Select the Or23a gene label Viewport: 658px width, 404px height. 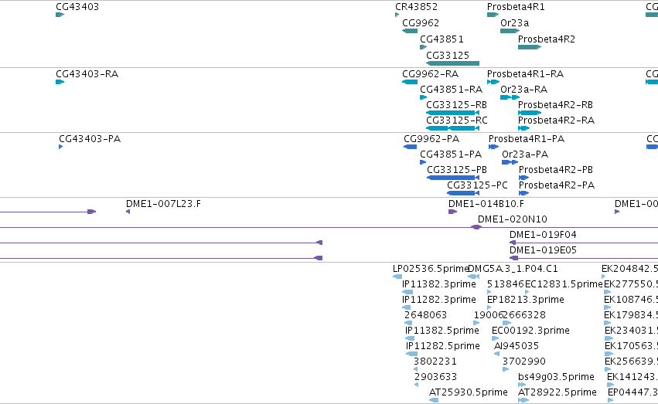(x=514, y=23)
